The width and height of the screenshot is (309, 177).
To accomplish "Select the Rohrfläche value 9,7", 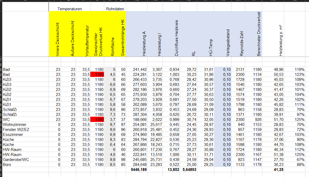I will point(110,125).
